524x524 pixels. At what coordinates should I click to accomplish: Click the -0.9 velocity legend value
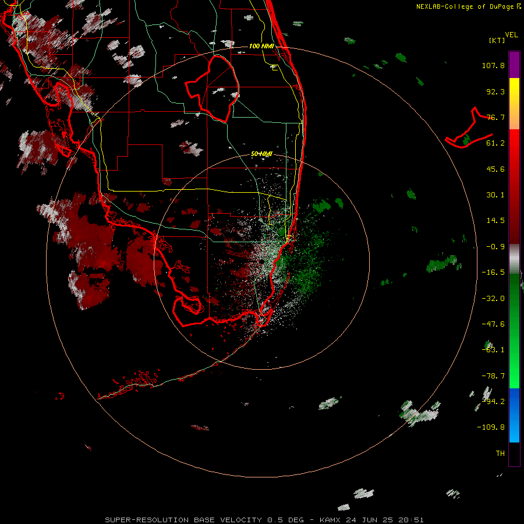495,247
